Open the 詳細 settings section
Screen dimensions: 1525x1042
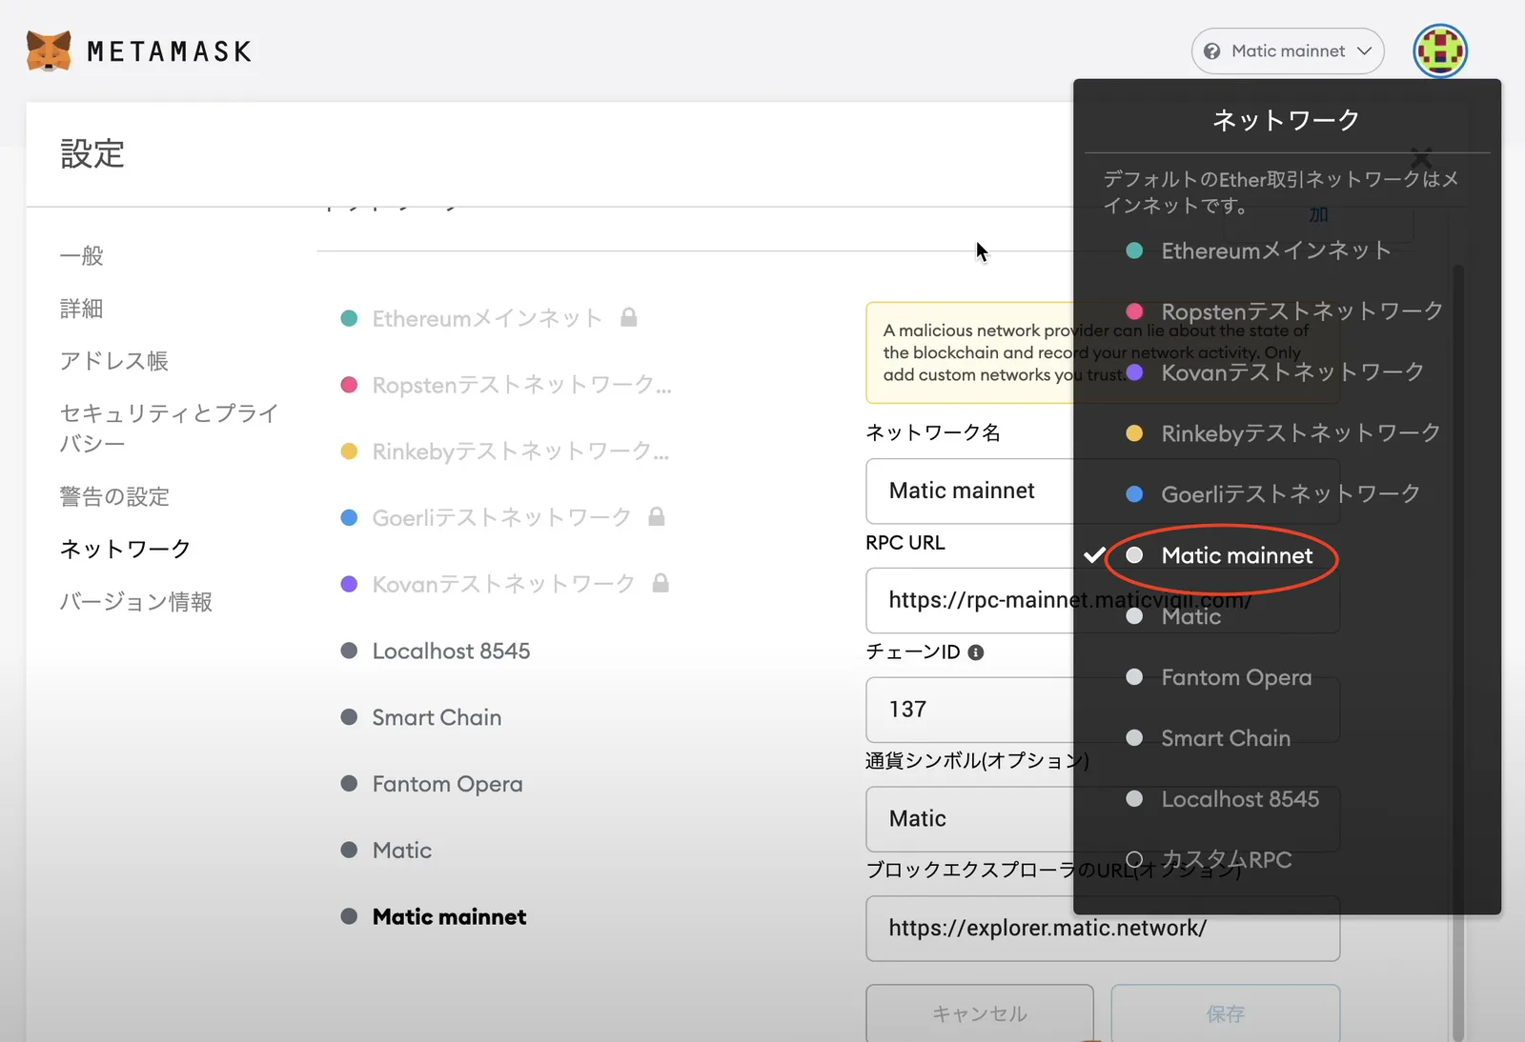82,309
